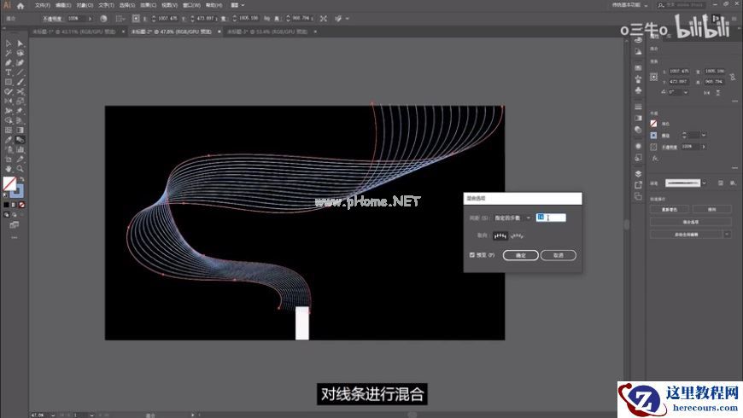Select the Direct Selection tool
Image resolution: width=743 pixels, height=418 pixels.
(x=20, y=43)
